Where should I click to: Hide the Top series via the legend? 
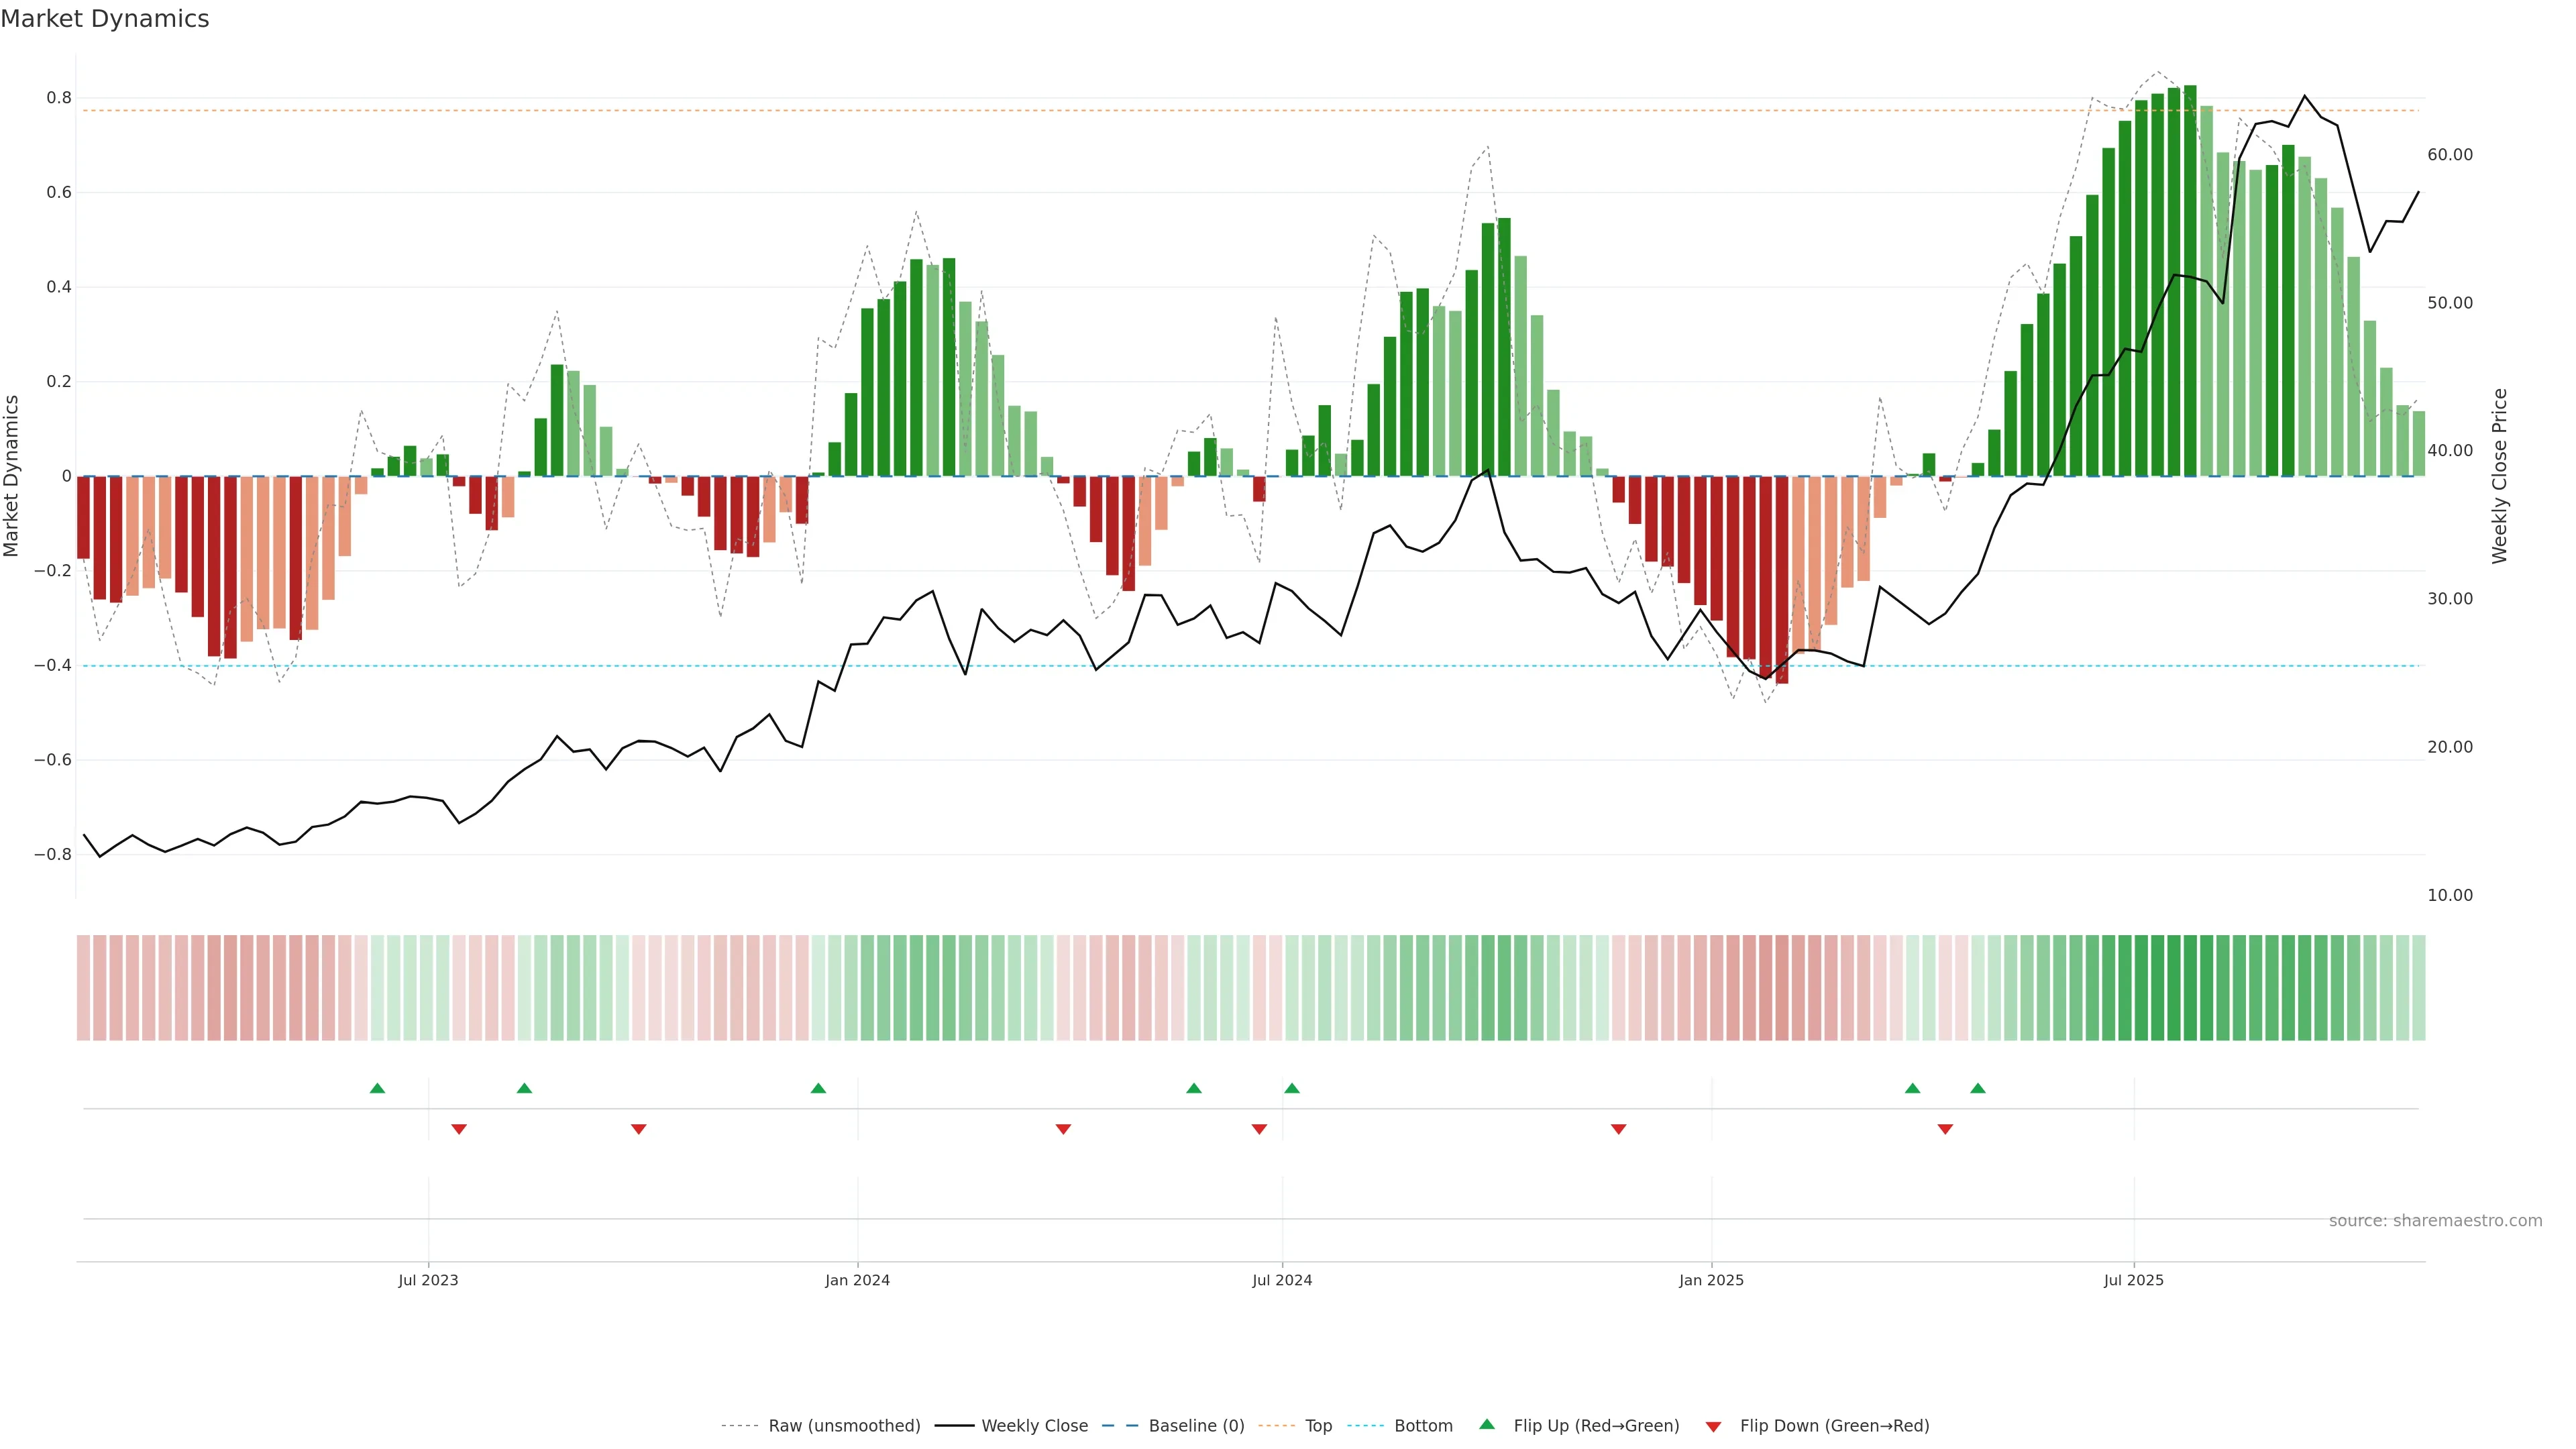pyautogui.click(x=1318, y=1426)
